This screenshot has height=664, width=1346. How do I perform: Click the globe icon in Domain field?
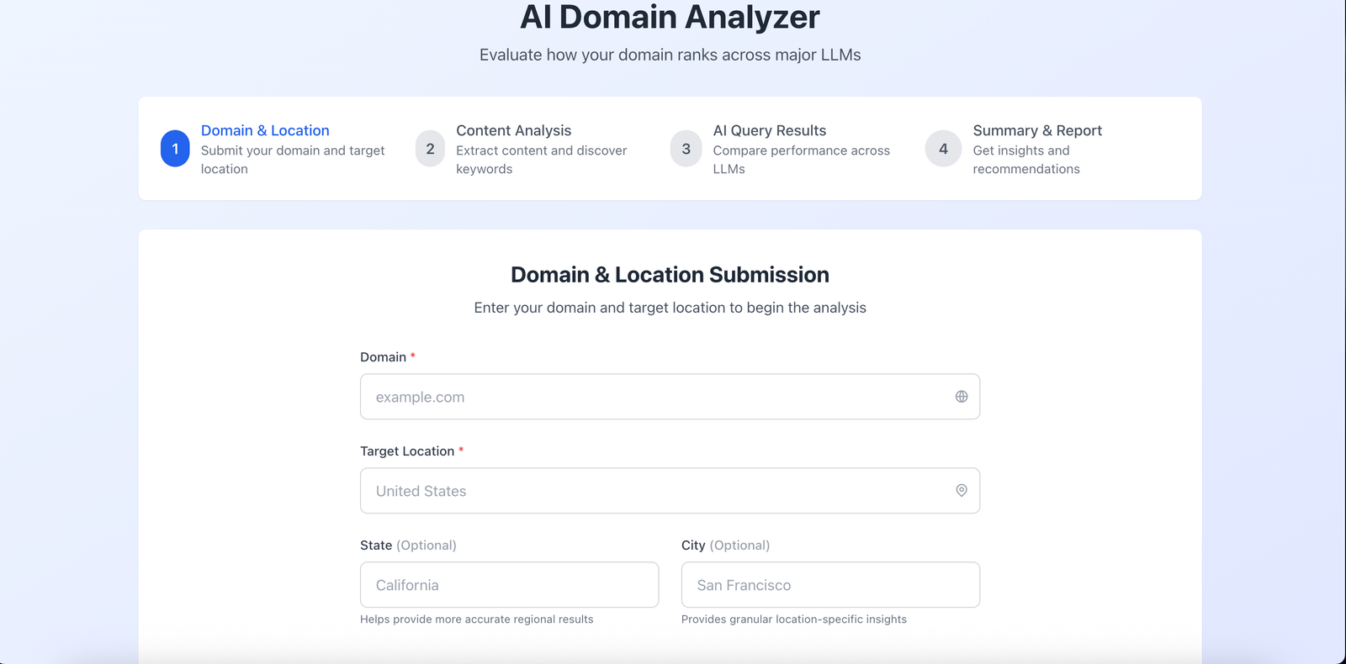click(962, 397)
